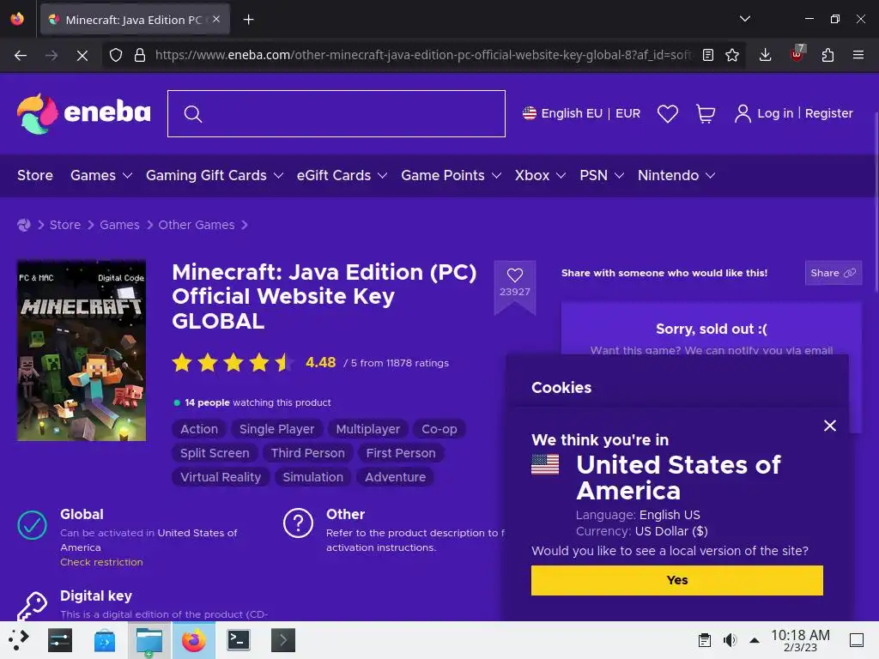Expand the eGift Cards menu
This screenshot has width=879, height=659.
coord(342,175)
